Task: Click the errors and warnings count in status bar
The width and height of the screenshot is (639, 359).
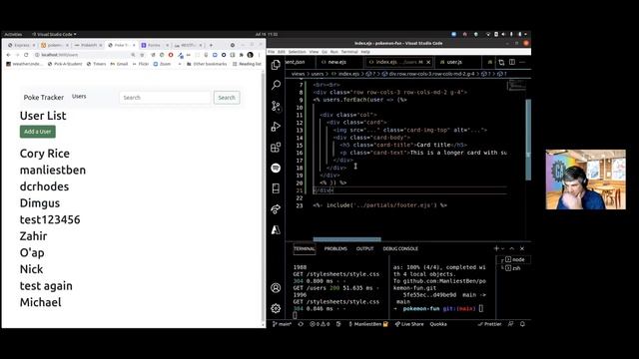Action: 319,324
